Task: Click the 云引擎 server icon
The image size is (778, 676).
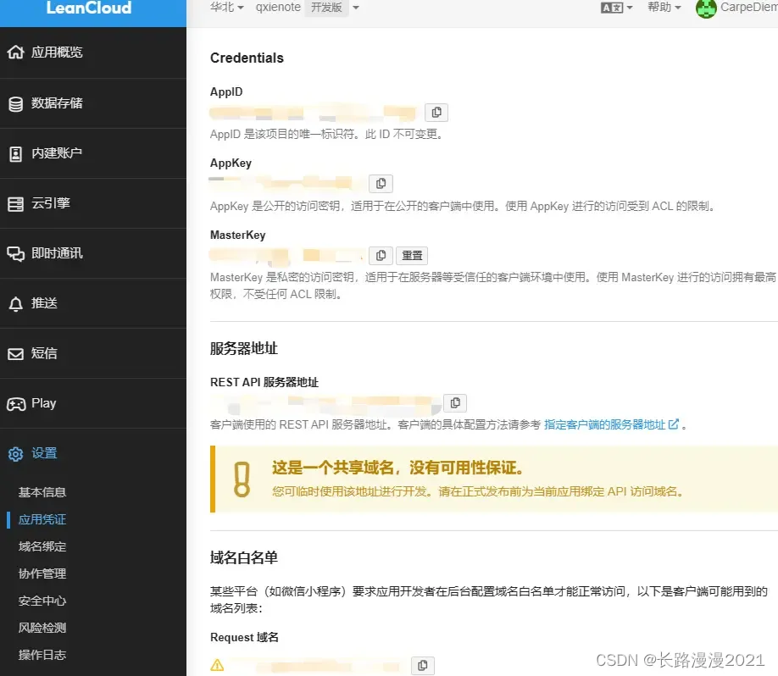Action: click(15, 204)
